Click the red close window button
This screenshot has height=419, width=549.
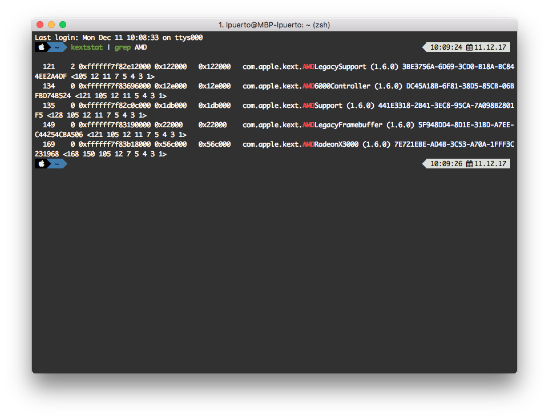pyautogui.click(x=40, y=25)
